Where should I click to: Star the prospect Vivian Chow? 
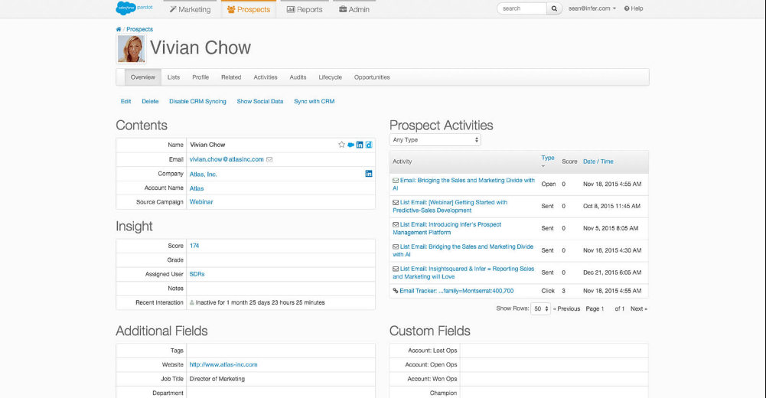click(341, 145)
